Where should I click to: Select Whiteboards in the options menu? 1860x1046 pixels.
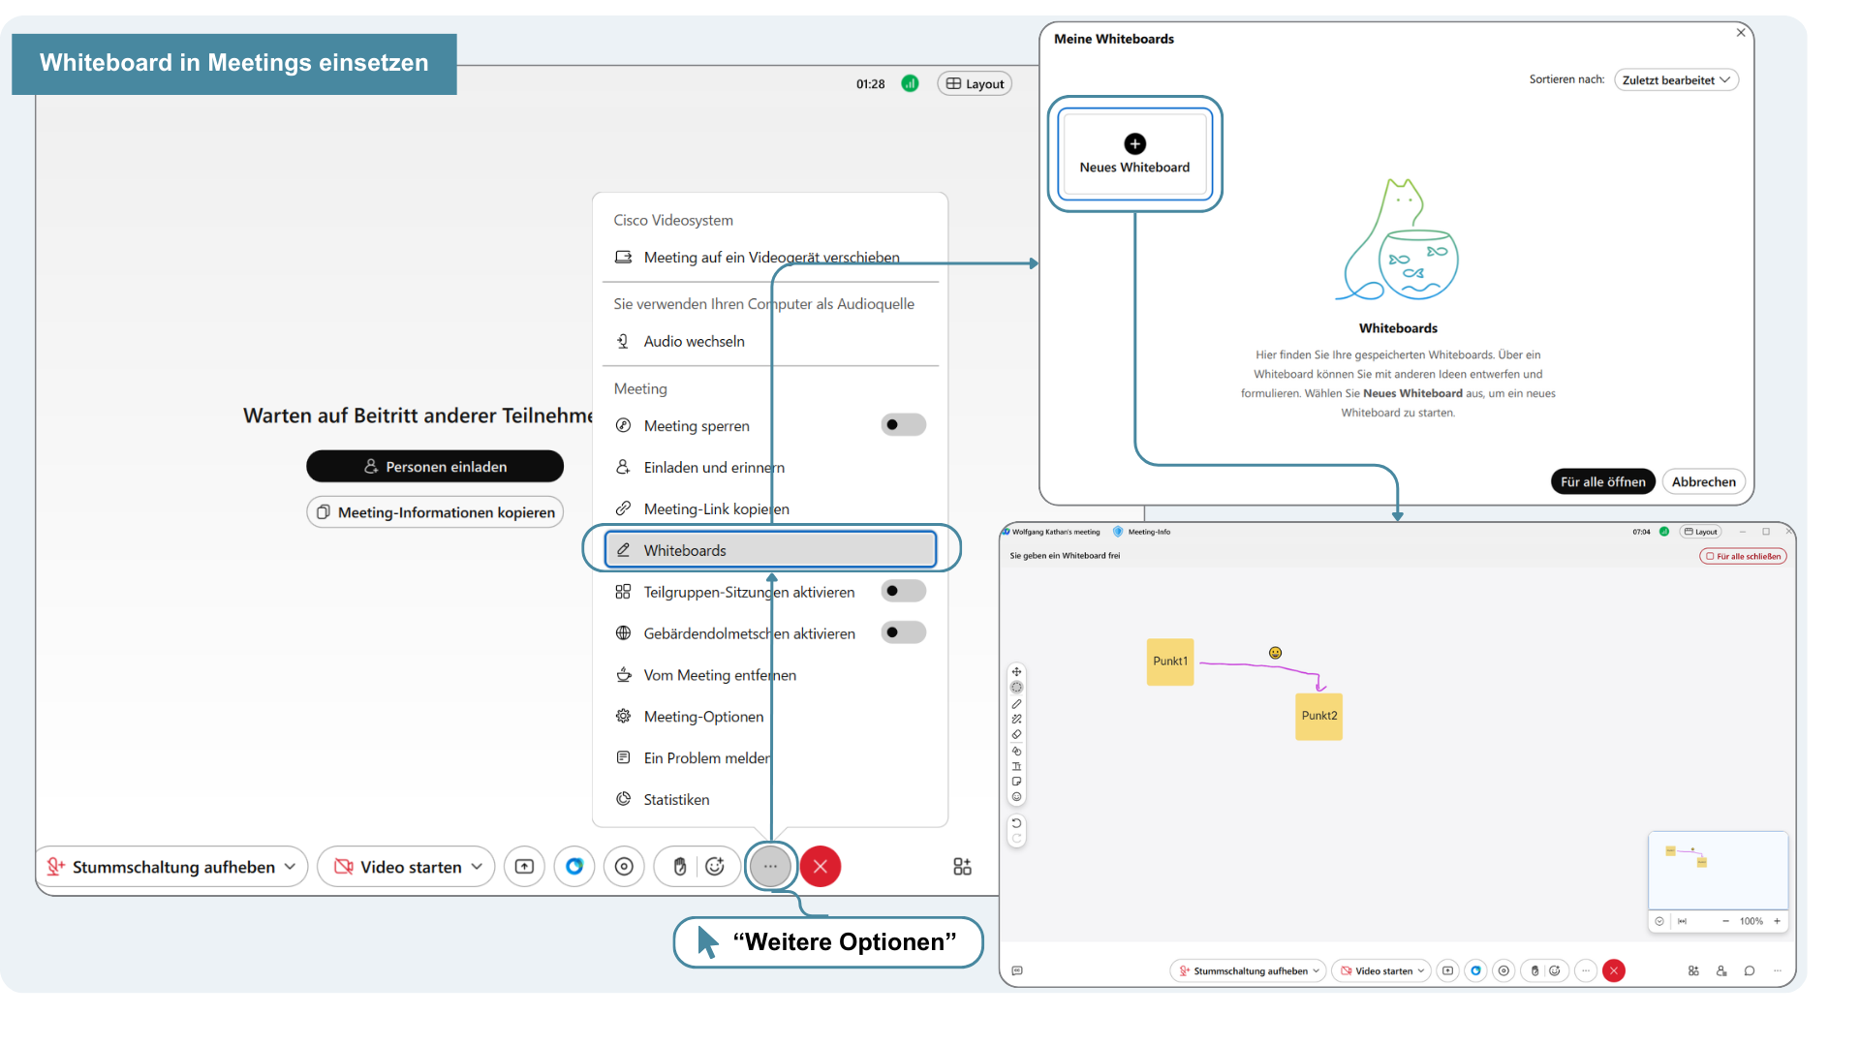click(x=771, y=550)
